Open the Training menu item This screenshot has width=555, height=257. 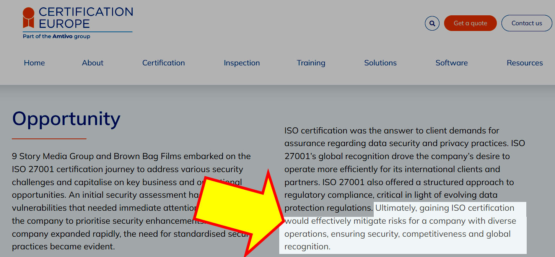coord(311,63)
